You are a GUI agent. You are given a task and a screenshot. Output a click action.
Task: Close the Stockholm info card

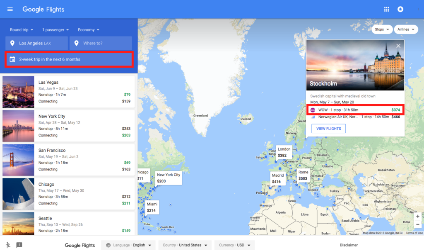(x=398, y=46)
